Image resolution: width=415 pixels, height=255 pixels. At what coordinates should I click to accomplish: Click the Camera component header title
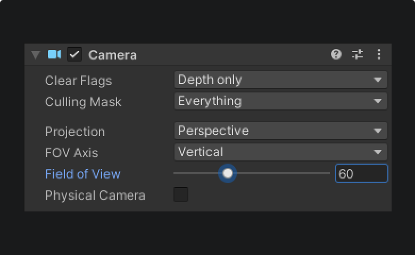[x=112, y=55]
